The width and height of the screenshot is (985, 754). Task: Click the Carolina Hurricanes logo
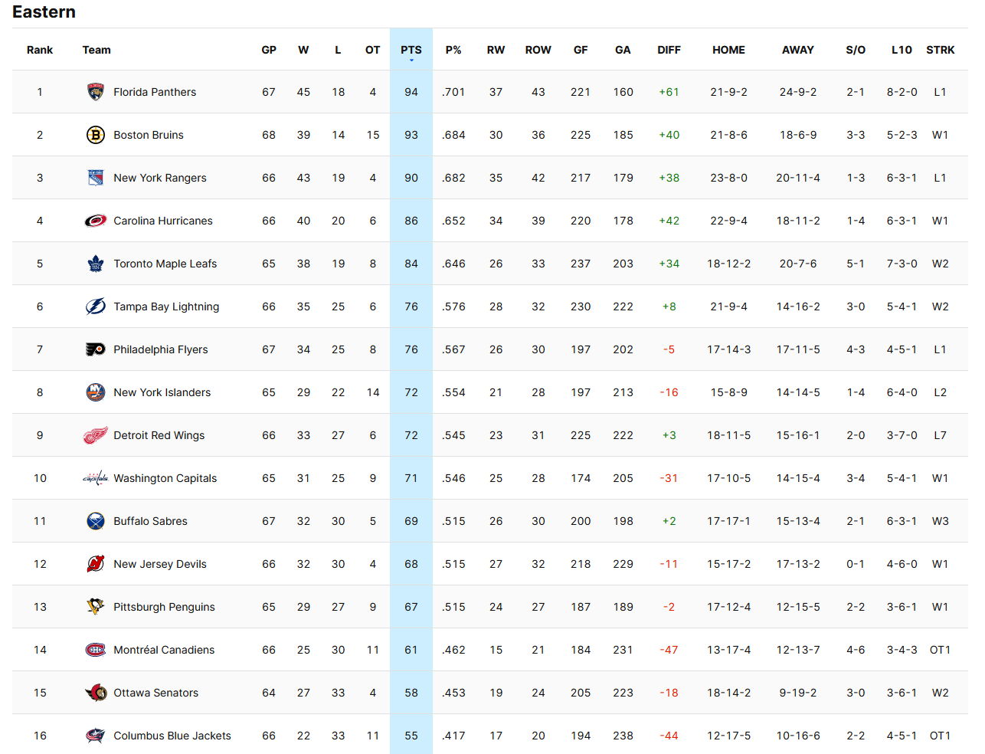[x=96, y=221]
